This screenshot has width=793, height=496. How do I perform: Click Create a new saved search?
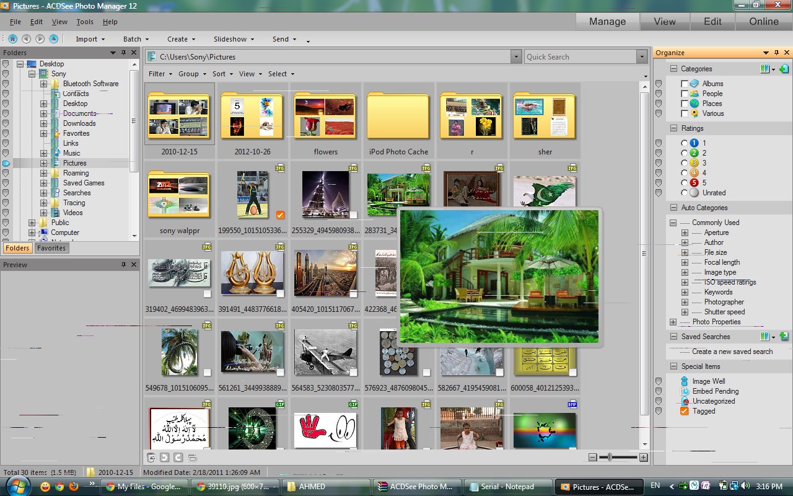coord(732,352)
